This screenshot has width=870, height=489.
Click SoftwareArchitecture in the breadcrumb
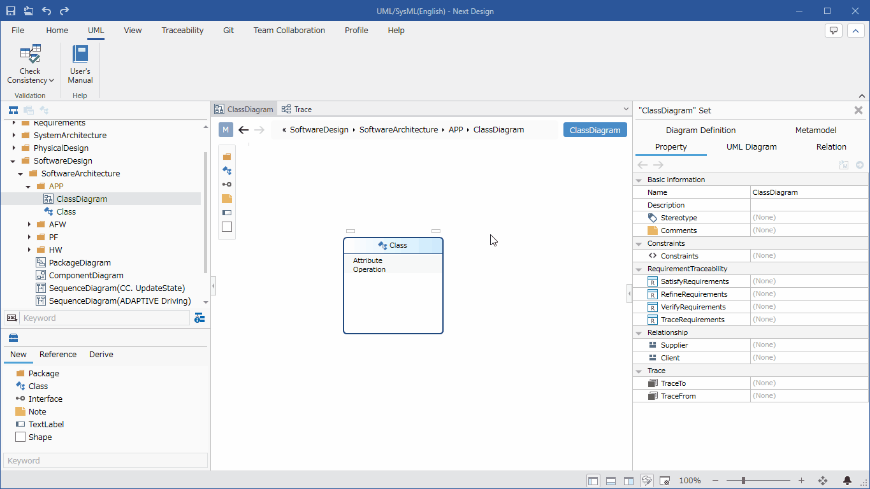pyautogui.click(x=399, y=129)
